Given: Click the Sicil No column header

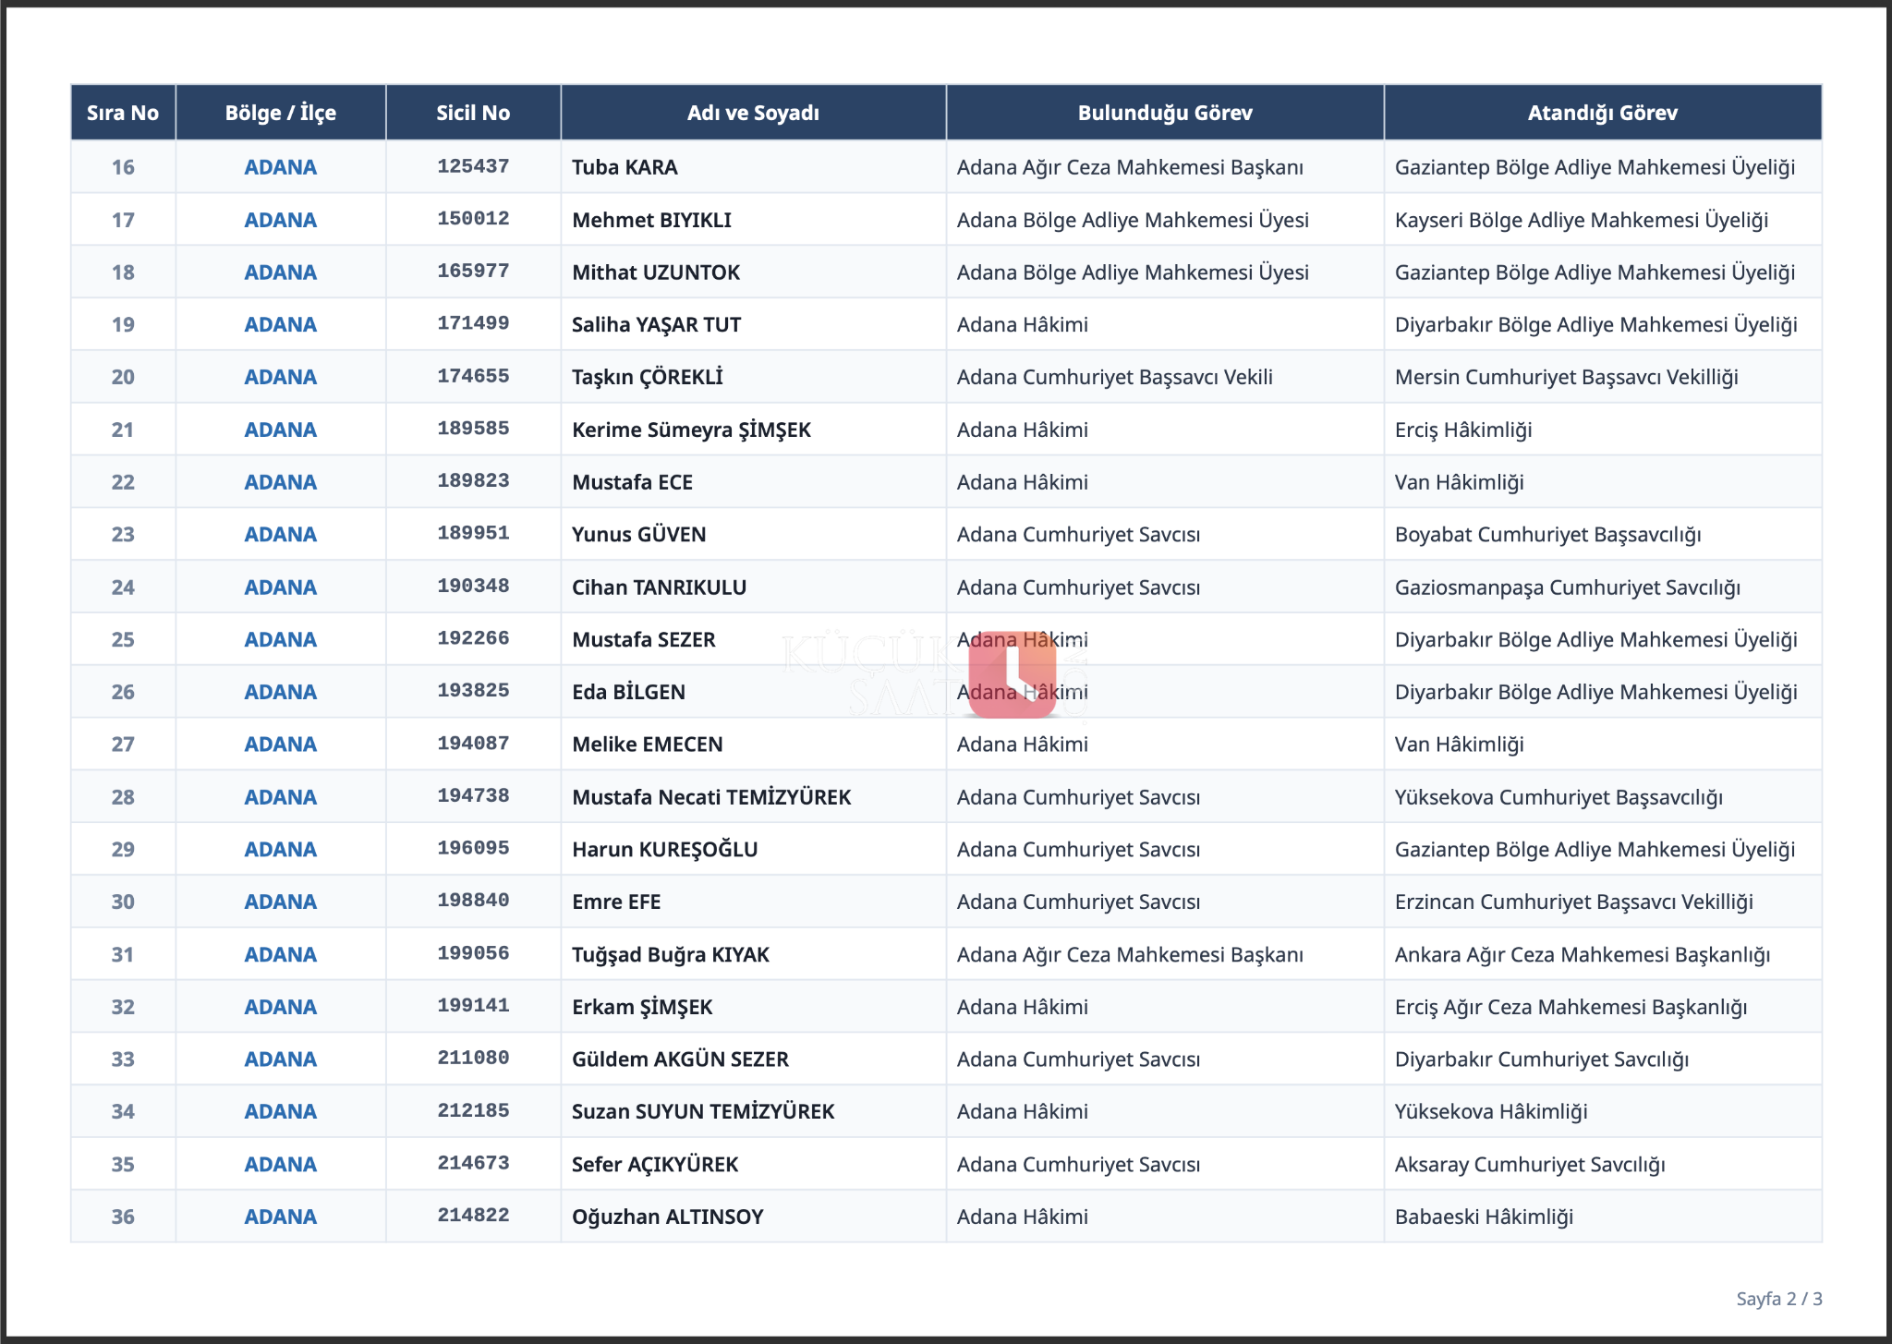Looking at the screenshot, I should click(473, 113).
